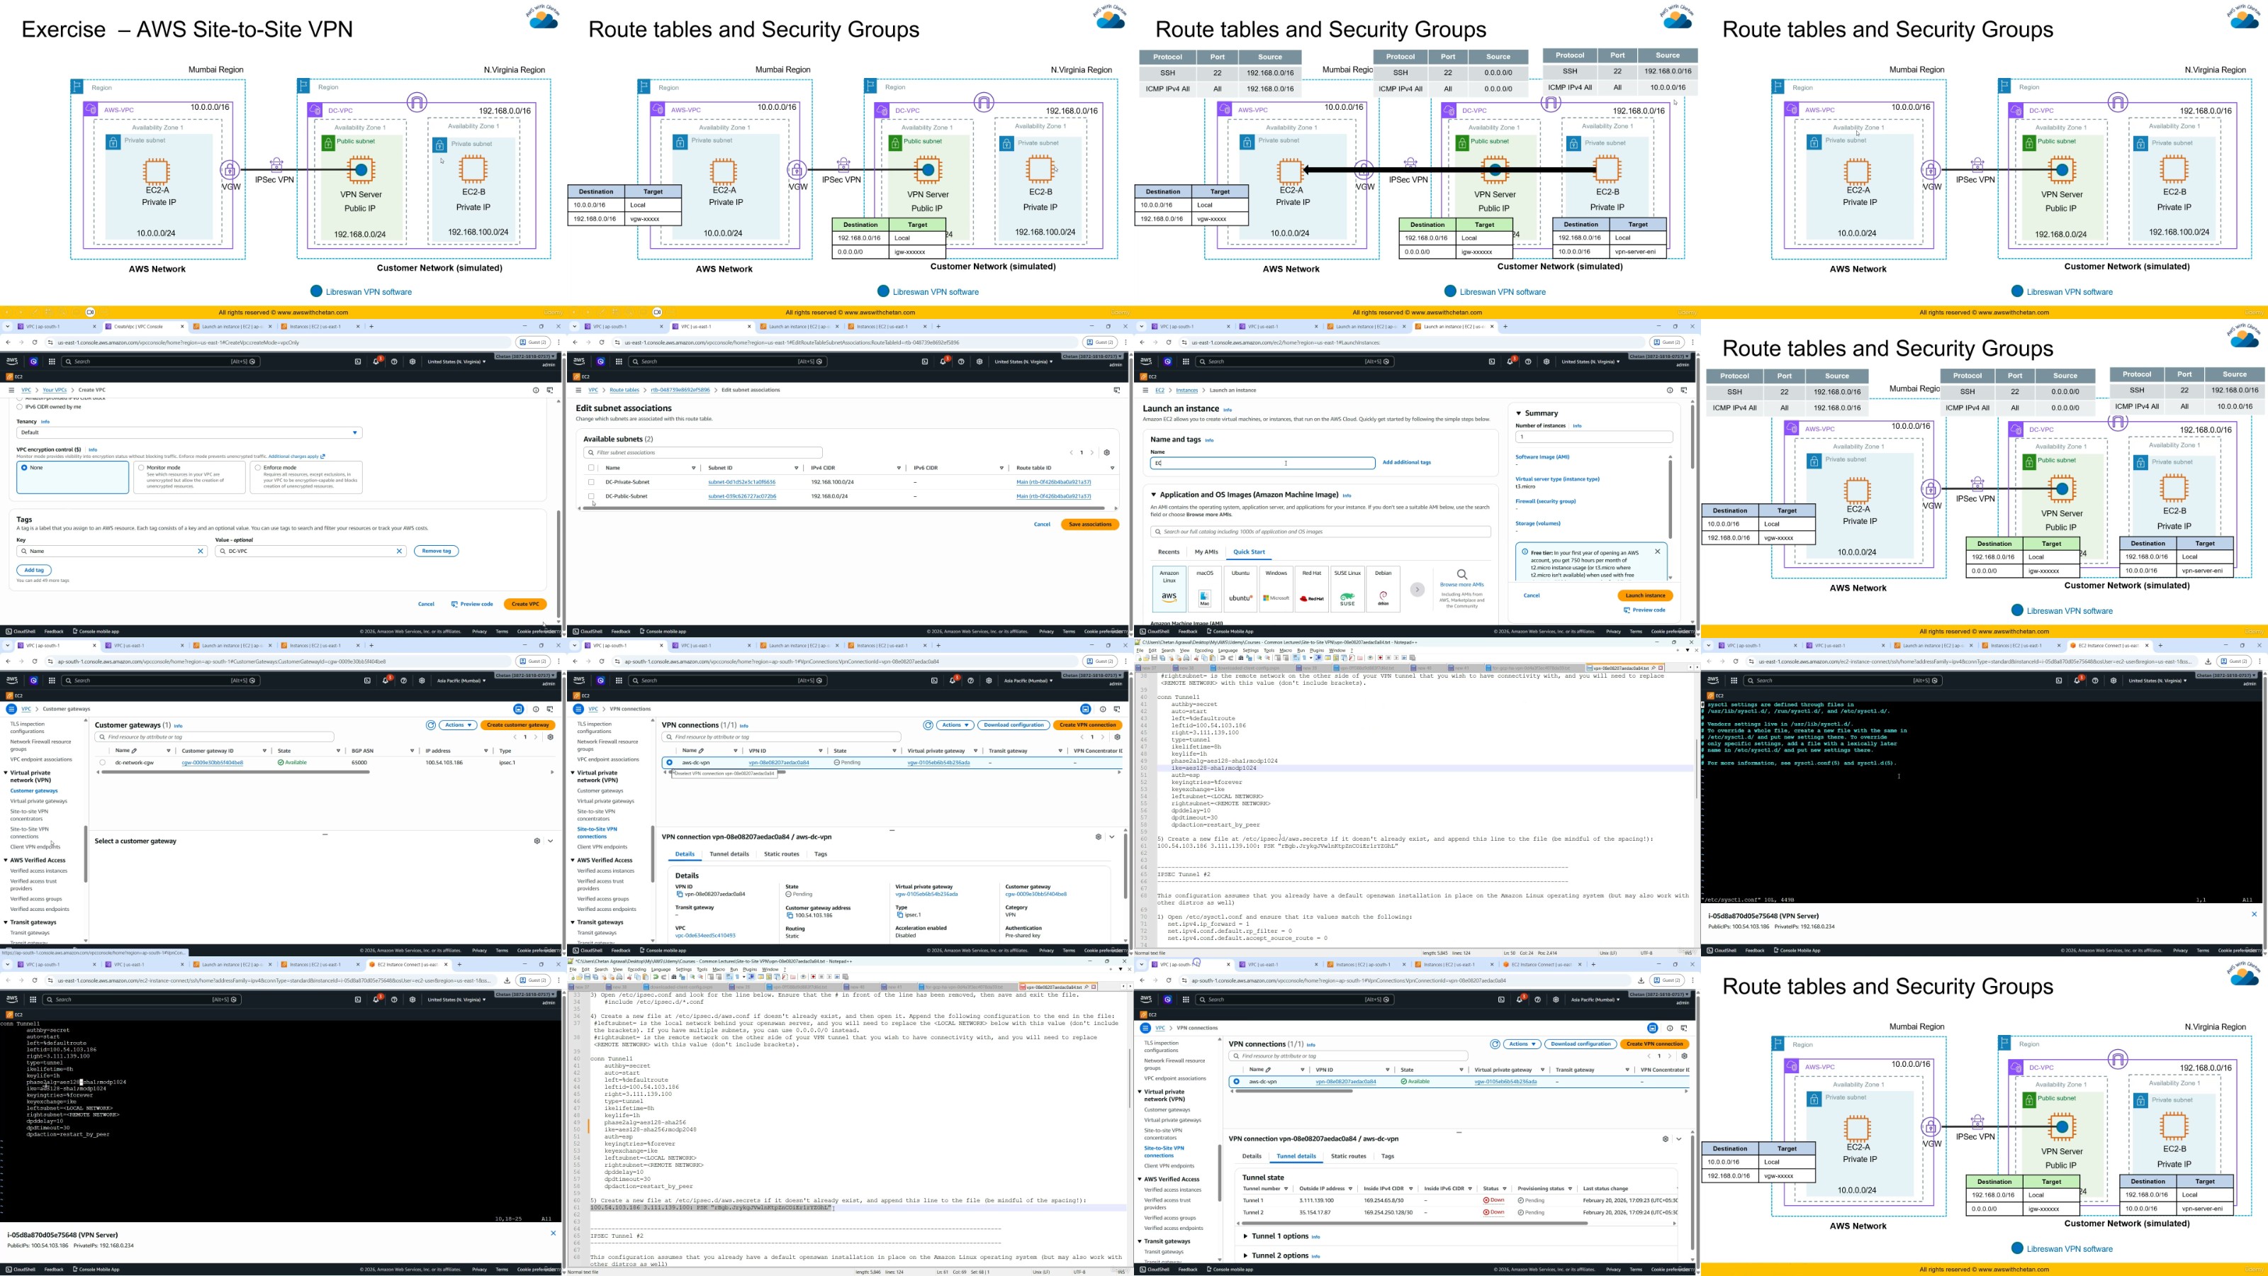
Task: Select Monitor mode encryption control
Action: (141, 468)
